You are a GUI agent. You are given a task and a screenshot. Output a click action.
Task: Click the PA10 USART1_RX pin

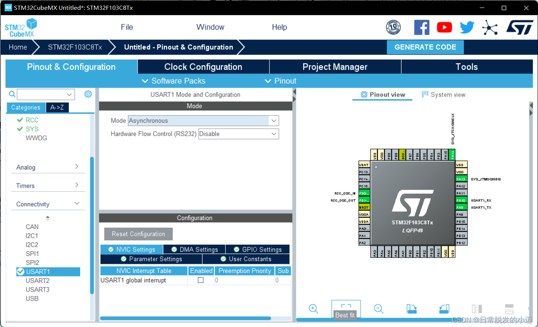tap(461, 200)
